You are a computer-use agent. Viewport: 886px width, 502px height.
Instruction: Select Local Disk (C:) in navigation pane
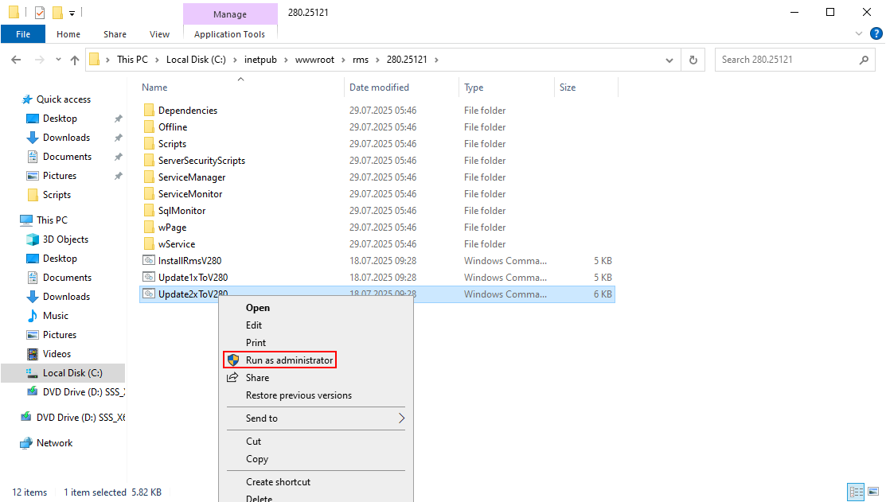[x=64, y=373]
